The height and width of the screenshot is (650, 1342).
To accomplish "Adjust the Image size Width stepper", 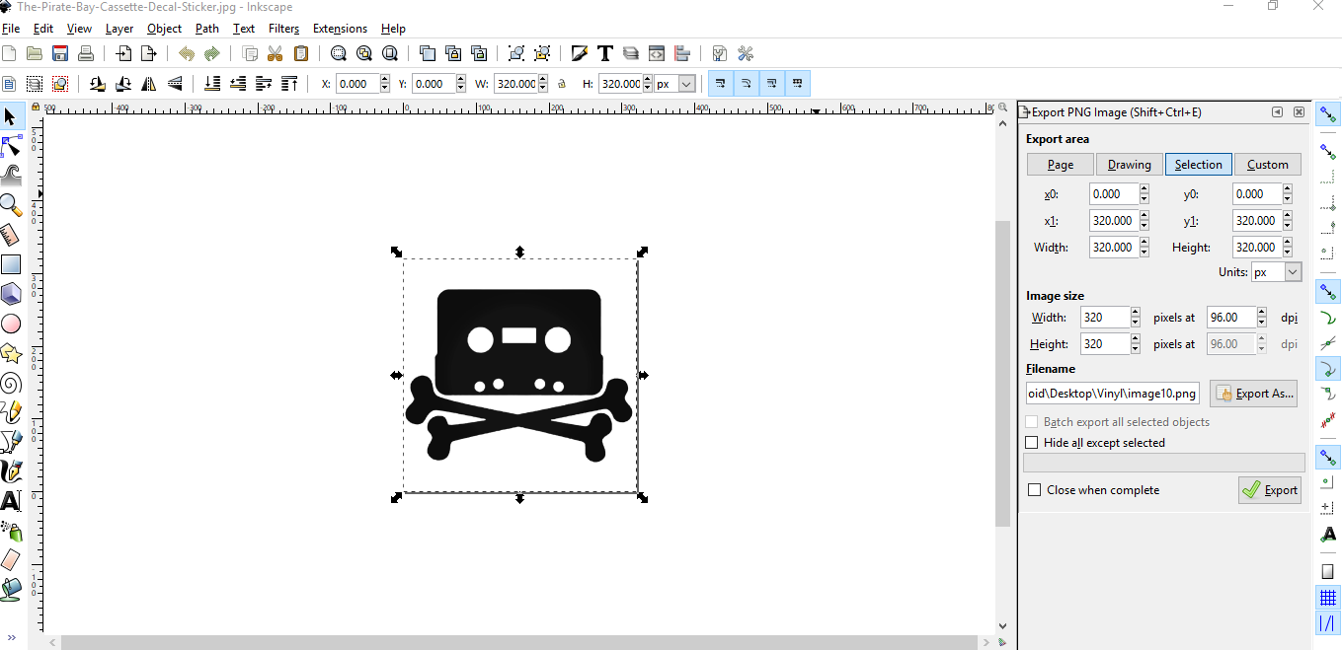I will point(1136,318).
